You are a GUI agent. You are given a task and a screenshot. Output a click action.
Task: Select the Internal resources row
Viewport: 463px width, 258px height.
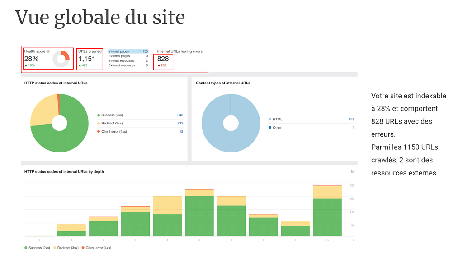click(x=128, y=61)
